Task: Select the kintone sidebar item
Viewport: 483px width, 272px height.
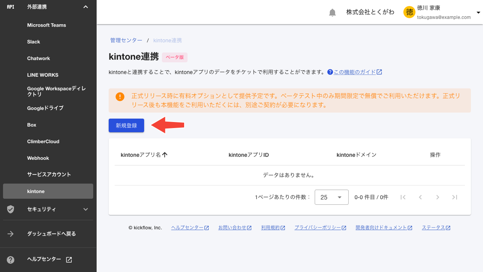Action: (48, 191)
